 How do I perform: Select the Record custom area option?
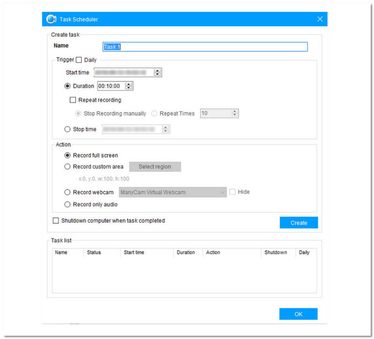(x=67, y=167)
